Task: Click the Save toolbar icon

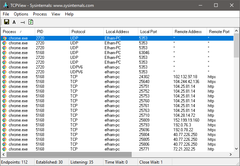Action: click(7, 22)
